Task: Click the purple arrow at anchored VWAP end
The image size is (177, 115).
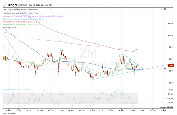Action: point(136,49)
